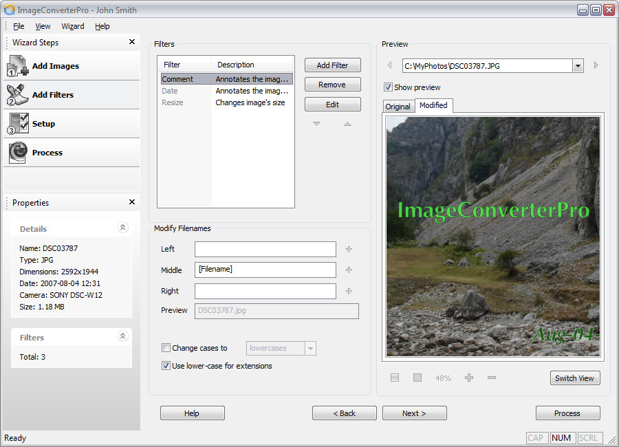This screenshot has width=619, height=447.
Task: Toggle Use lower-case for extensions checkbox
Action: [166, 366]
